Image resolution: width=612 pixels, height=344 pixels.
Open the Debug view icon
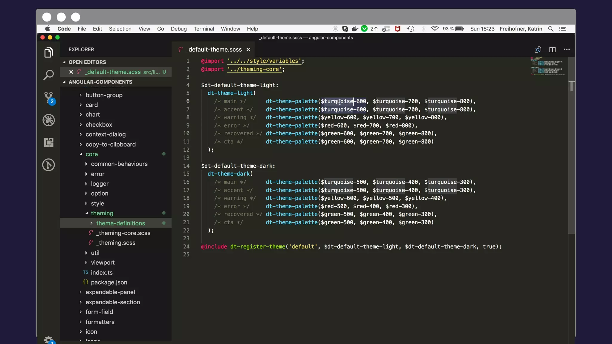(x=48, y=120)
